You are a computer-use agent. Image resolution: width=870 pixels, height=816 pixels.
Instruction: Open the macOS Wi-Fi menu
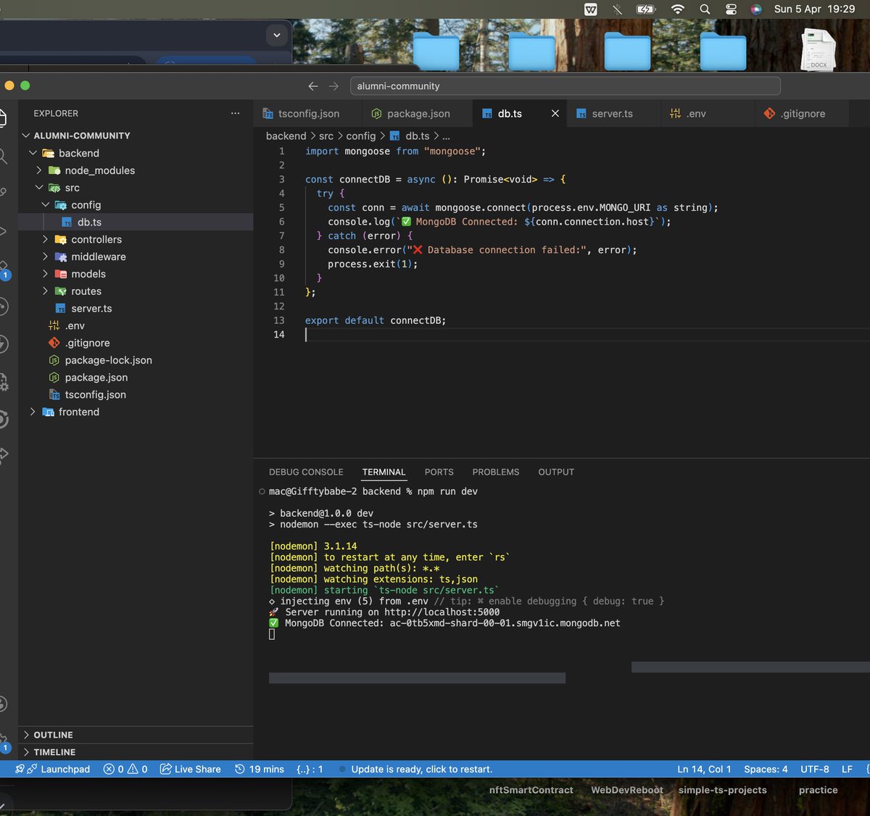pyautogui.click(x=678, y=9)
